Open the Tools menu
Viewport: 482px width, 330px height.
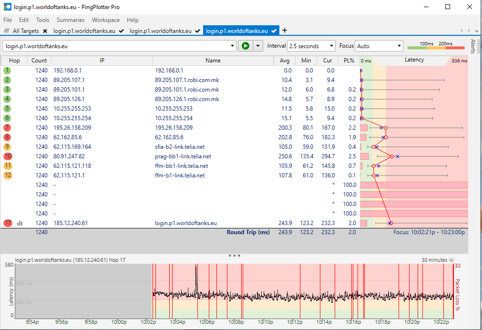42,20
